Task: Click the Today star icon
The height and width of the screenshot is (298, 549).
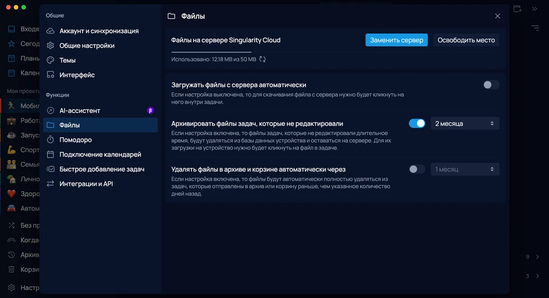Action: [12, 44]
